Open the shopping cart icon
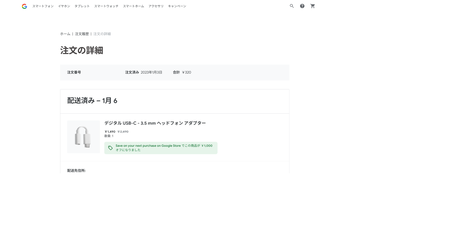 click(x=312, y=6)
